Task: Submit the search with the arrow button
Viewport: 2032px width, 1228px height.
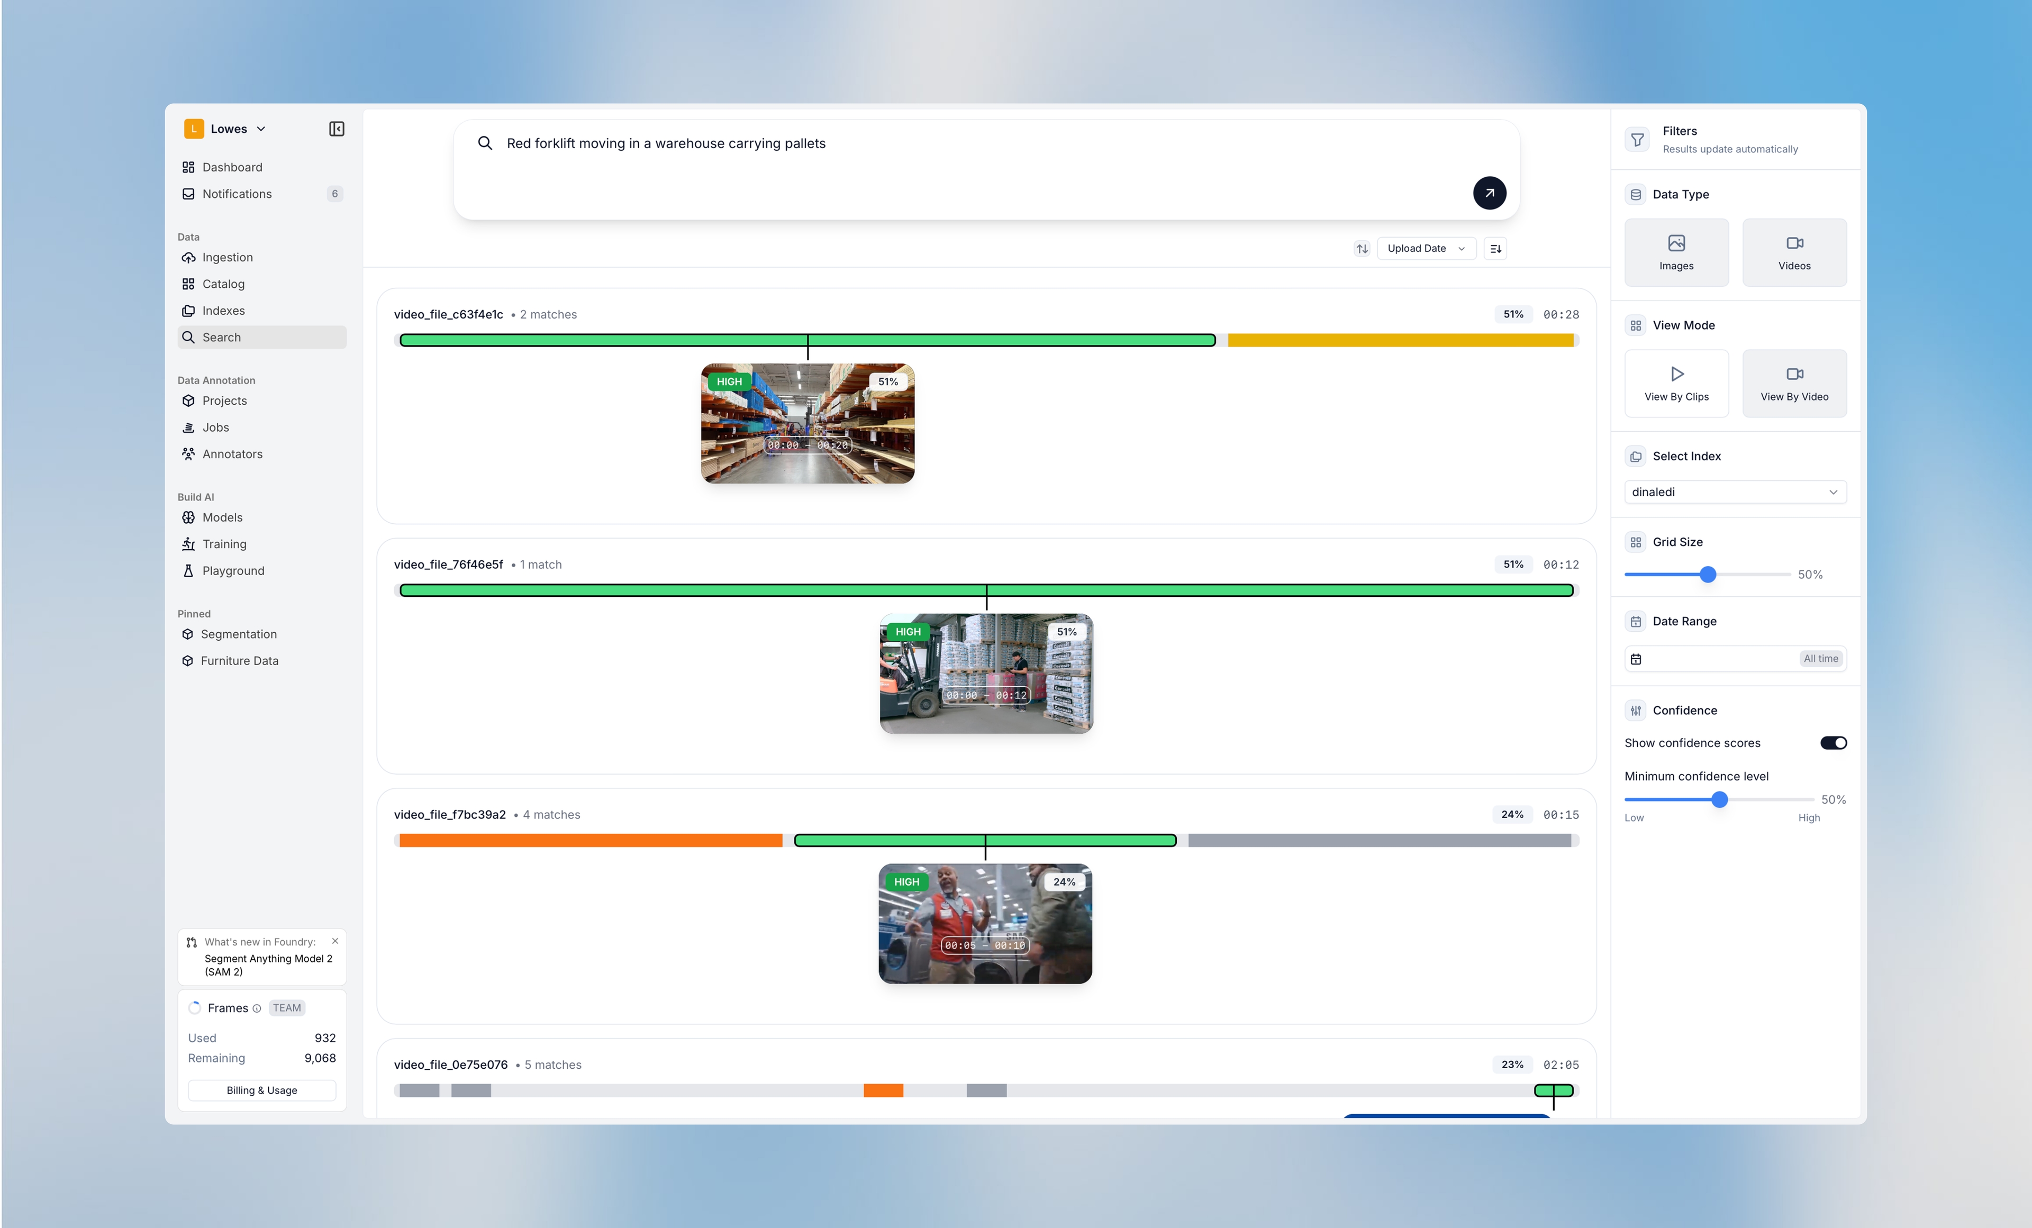Action: (x=1490, y=192)
